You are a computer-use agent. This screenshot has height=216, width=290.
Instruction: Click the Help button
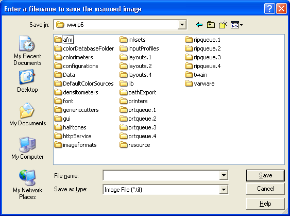pos(265,204)
